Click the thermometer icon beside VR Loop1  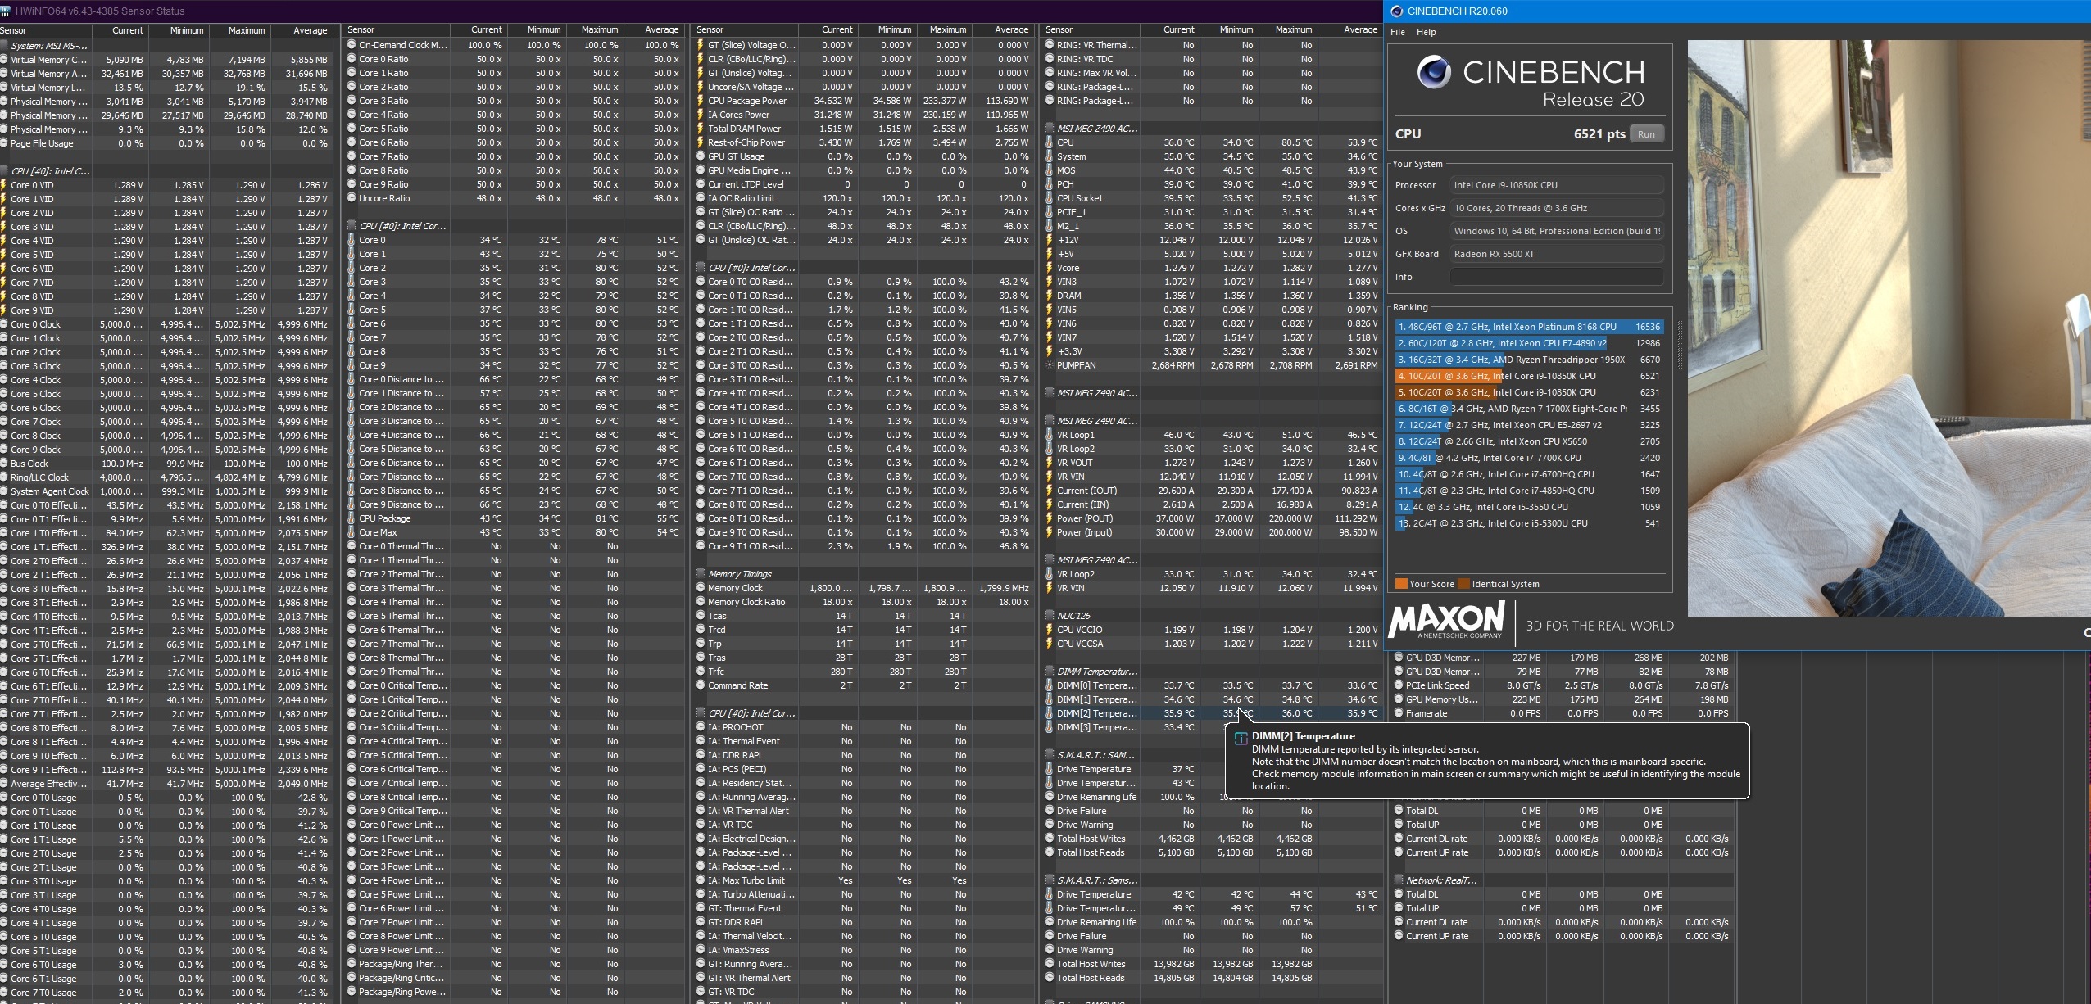point(1050,435)
